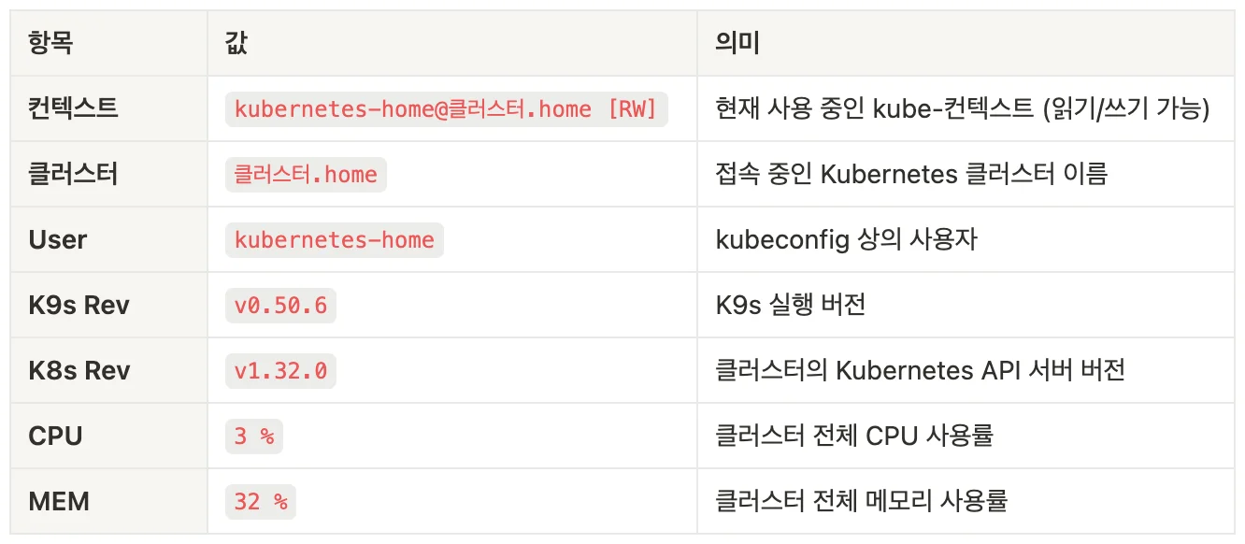The height and width of the screenshot is (544, 1245).
Task: Click the 값 column header
Action: [236, 43]
